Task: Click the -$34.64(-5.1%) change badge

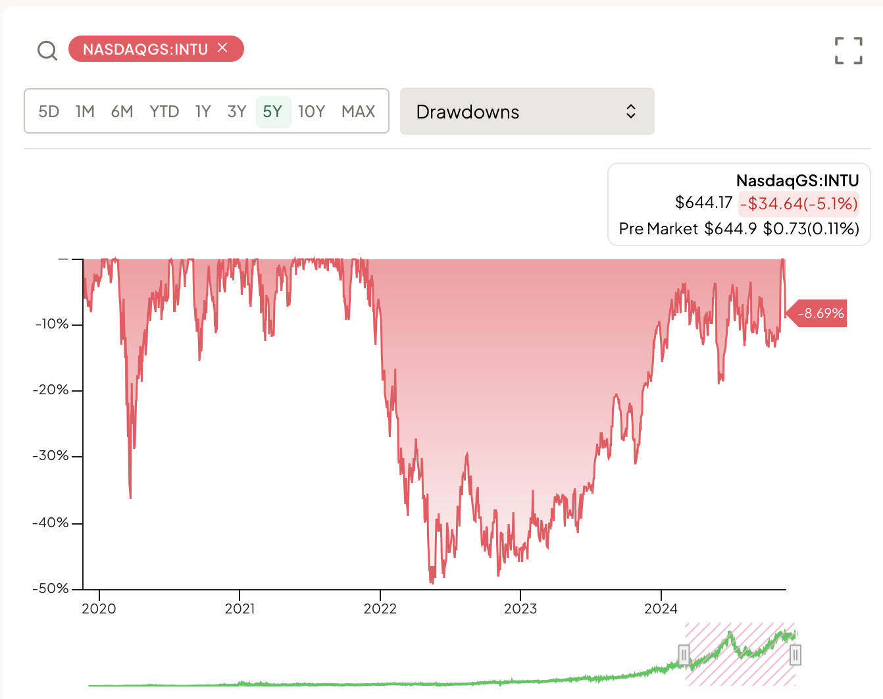Action: click(x=799, y=203)
